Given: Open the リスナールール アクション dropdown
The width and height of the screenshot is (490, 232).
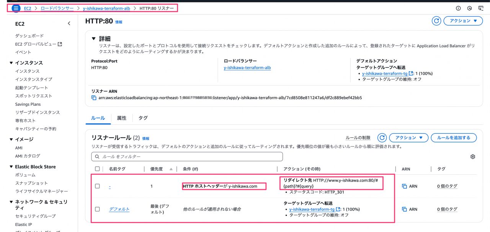Looking at the screenshot, I should 408,138.
